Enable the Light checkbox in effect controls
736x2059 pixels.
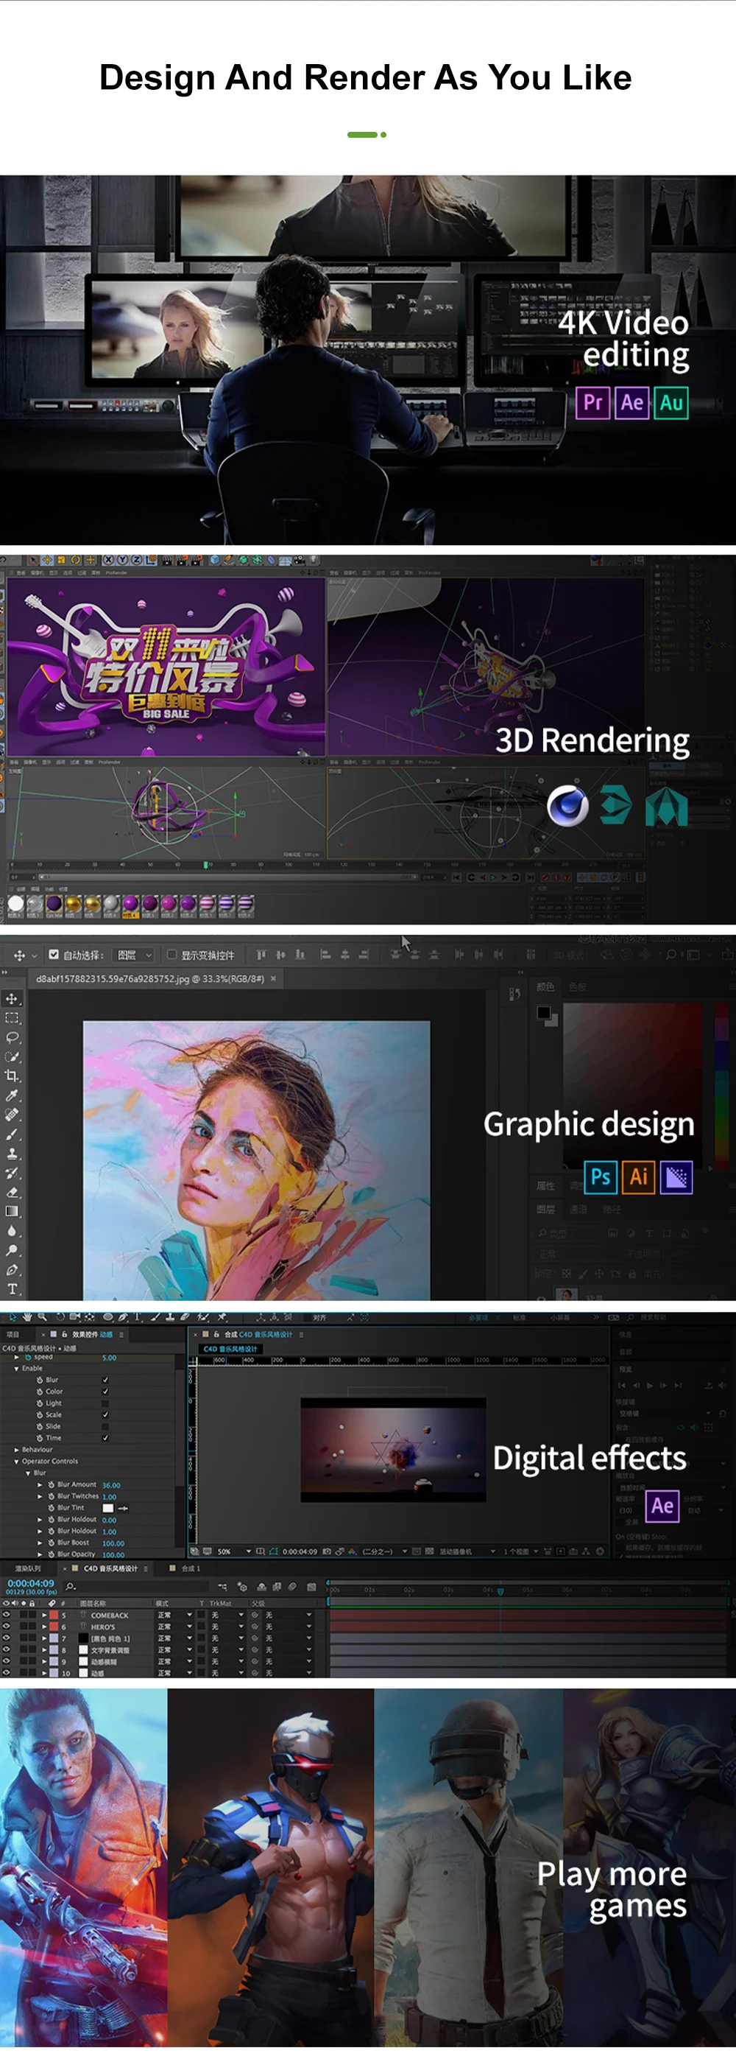tap(105, 1403)
